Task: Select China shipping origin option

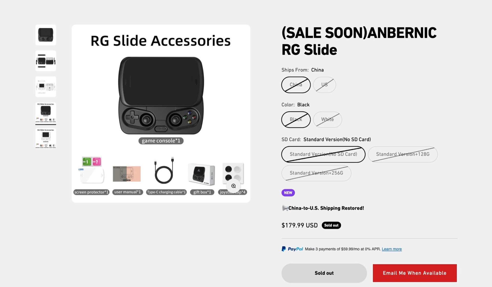Action: [x=296, y=85]
